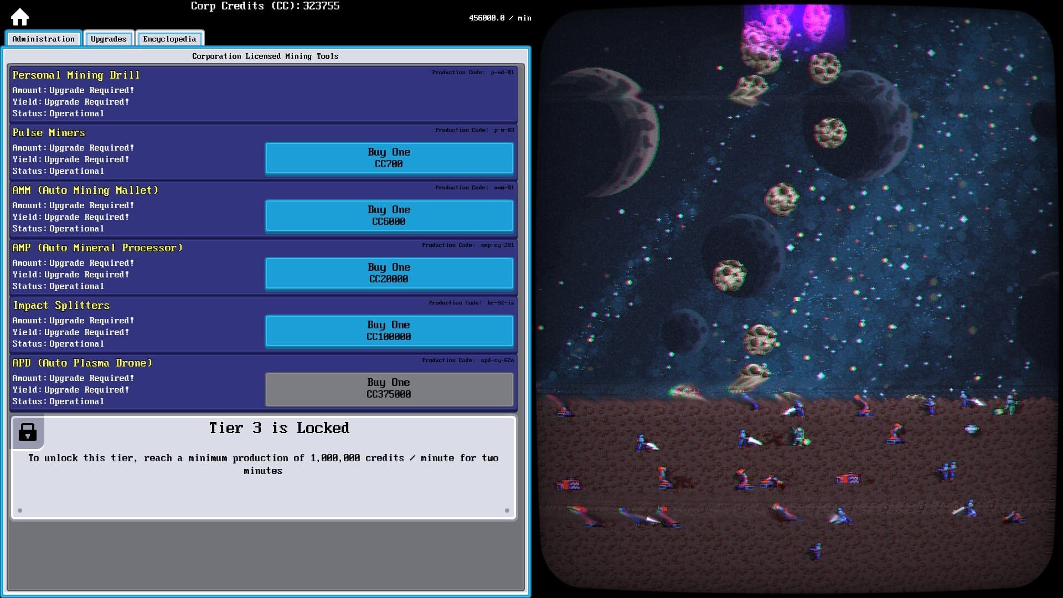Buy one Impact Splitter for CC100000
1063x598 pixels.
pyautogui.click(x=389, y=331)
